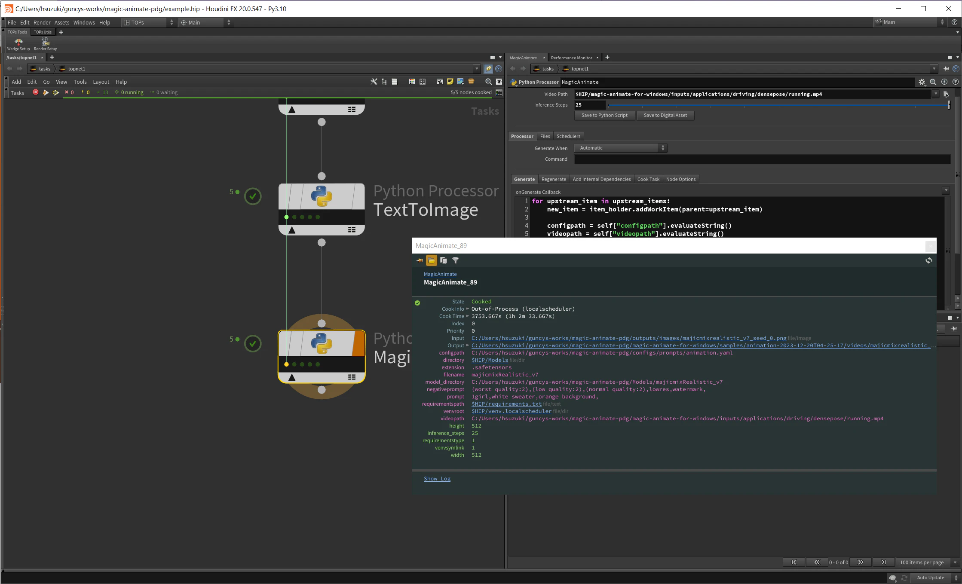This screenshot has height=584, width=962.
Task: Expand the Cook Time detail arrow
Action: click(x=468, y=316)
